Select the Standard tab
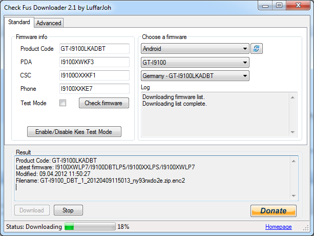 click(19, 22)
